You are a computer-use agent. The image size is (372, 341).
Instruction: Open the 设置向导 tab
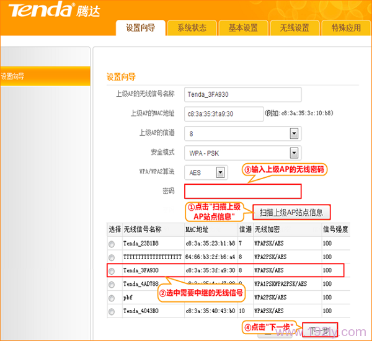tap(140, 28)
